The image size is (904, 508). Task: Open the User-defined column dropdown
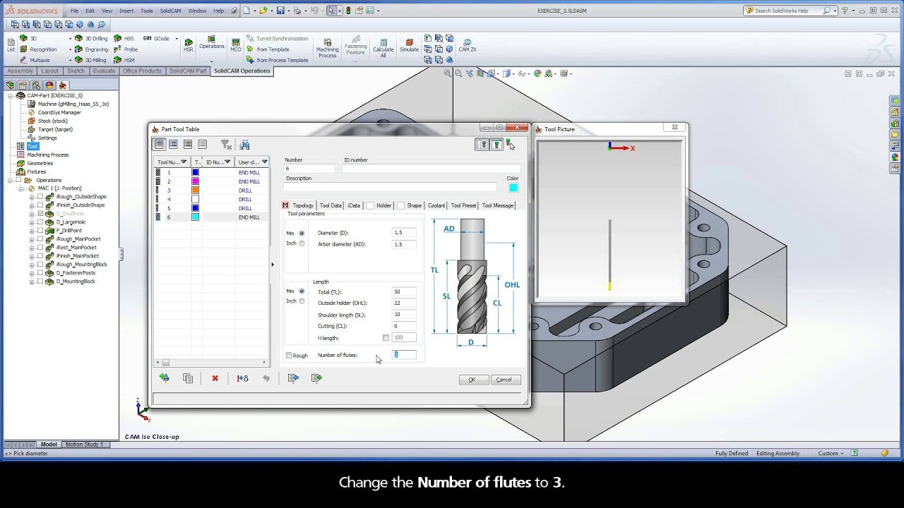pos(265,162)
